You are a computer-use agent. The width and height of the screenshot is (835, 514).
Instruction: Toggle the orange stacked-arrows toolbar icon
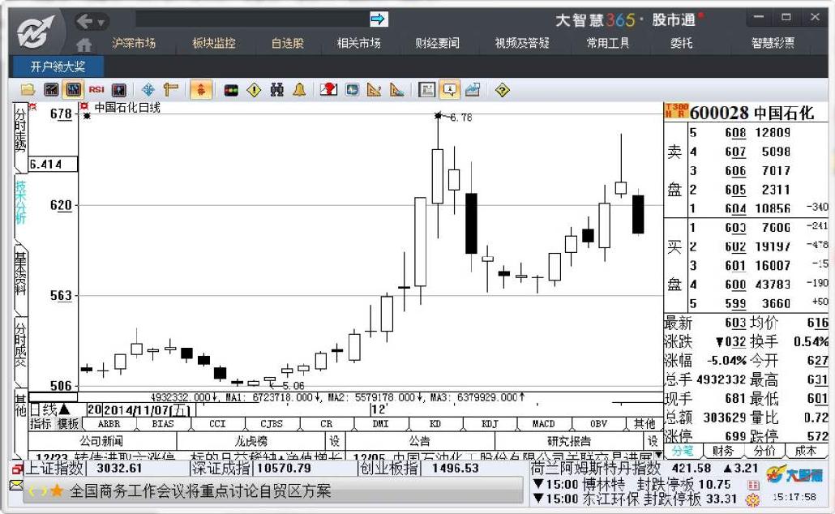201,90
